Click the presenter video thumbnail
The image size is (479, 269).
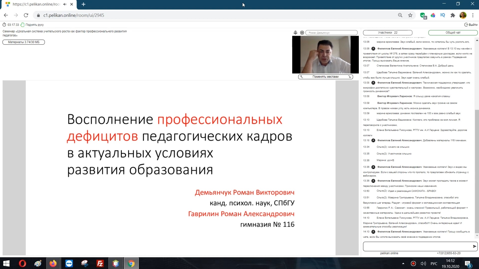(325, 54)
